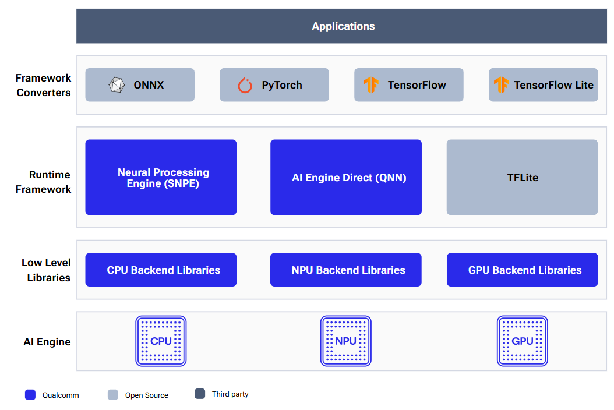
Task: Click the Applications banner
Action: click(341, 26)
